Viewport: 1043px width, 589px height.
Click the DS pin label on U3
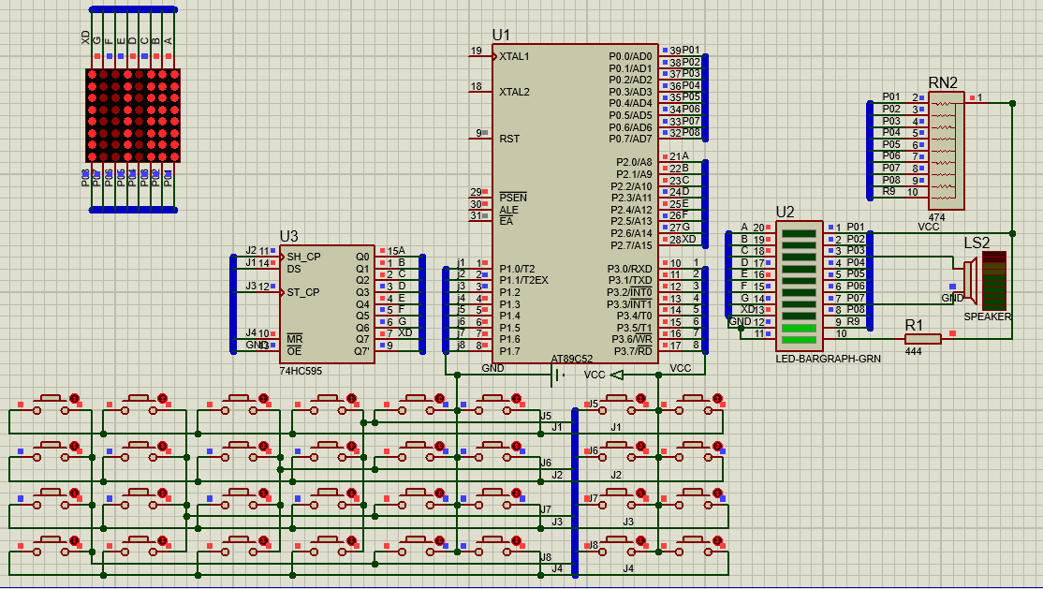294,269
